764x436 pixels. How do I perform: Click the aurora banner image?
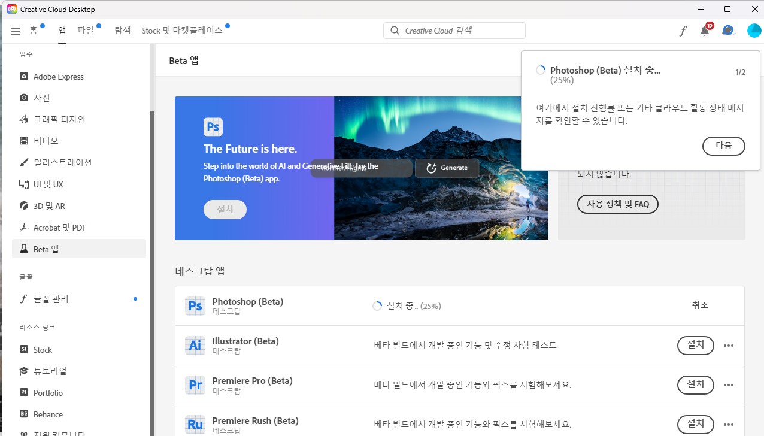coord(441,168)
